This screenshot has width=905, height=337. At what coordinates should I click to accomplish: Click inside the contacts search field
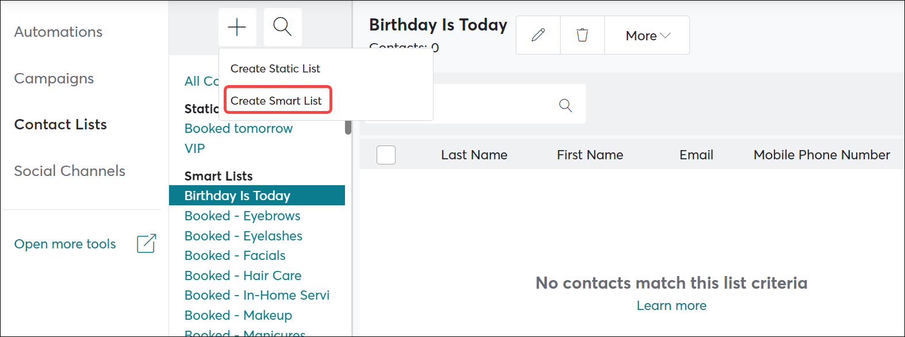pyautogui.click(x=460, y=104)
